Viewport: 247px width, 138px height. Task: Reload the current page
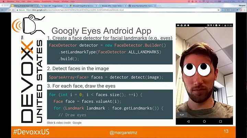[x=10, y=10]
